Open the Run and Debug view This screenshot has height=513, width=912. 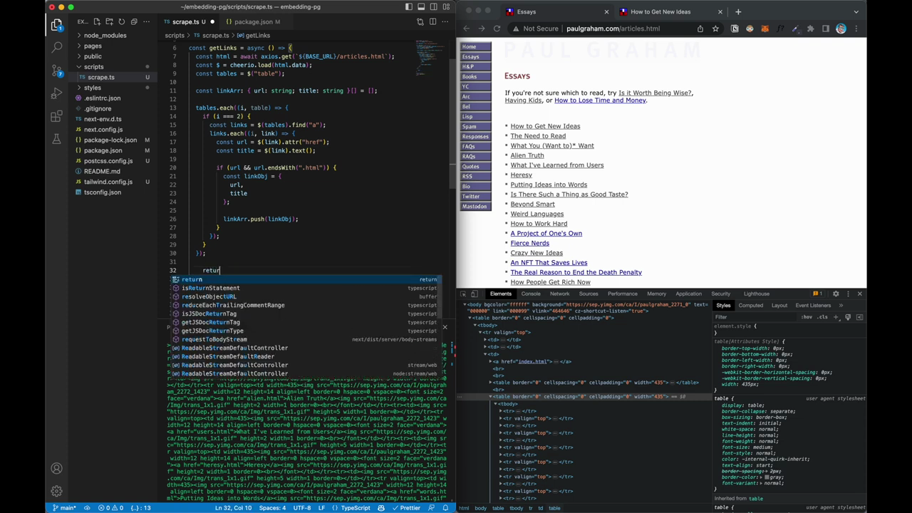tap(57, 93)
